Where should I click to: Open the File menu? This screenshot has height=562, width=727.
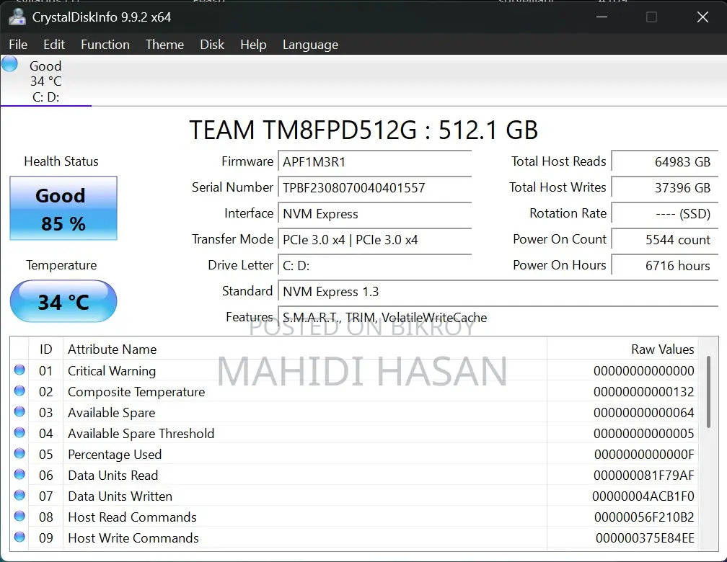pyautogui.click(x=18, y=45)
